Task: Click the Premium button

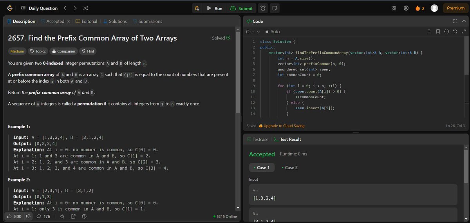Action: point(456,8)
